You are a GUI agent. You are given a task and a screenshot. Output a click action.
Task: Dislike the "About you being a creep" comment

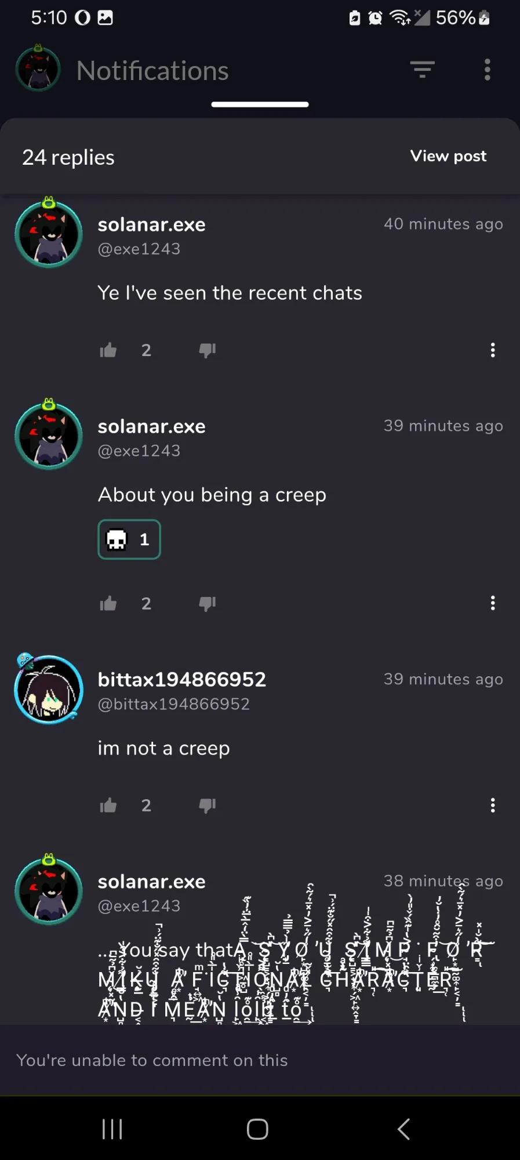(208, 604)
